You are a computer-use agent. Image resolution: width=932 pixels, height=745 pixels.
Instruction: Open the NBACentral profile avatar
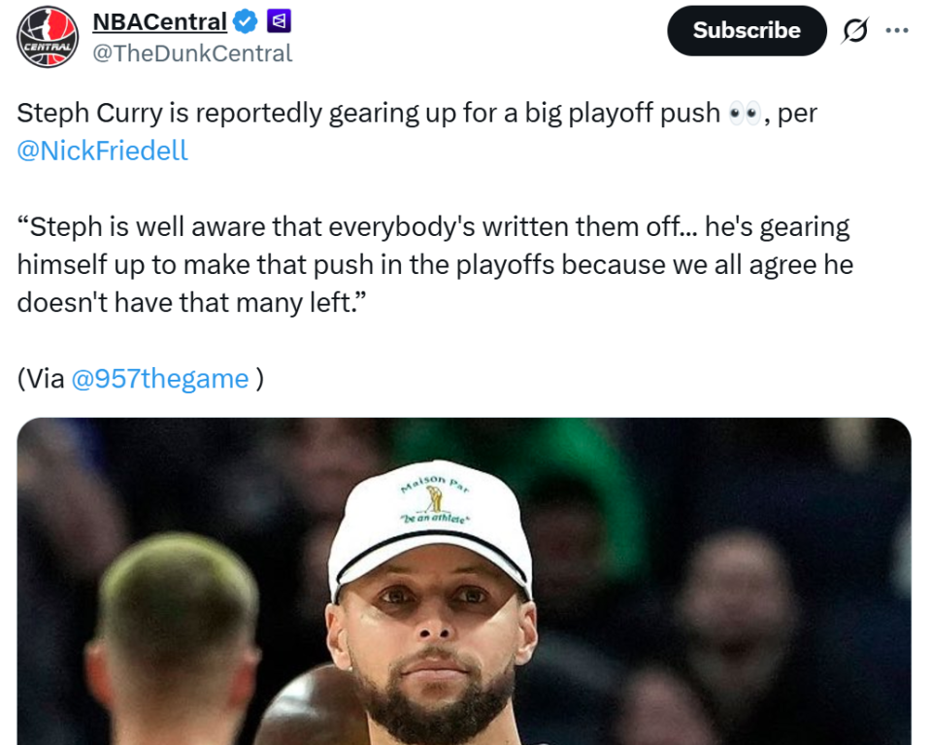(x=48, y=36)
